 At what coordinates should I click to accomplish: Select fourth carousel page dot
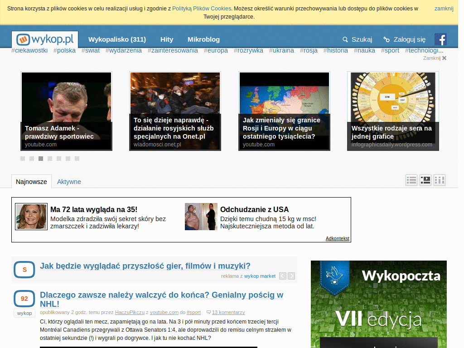pyautogui.click(x=50, y=159)
